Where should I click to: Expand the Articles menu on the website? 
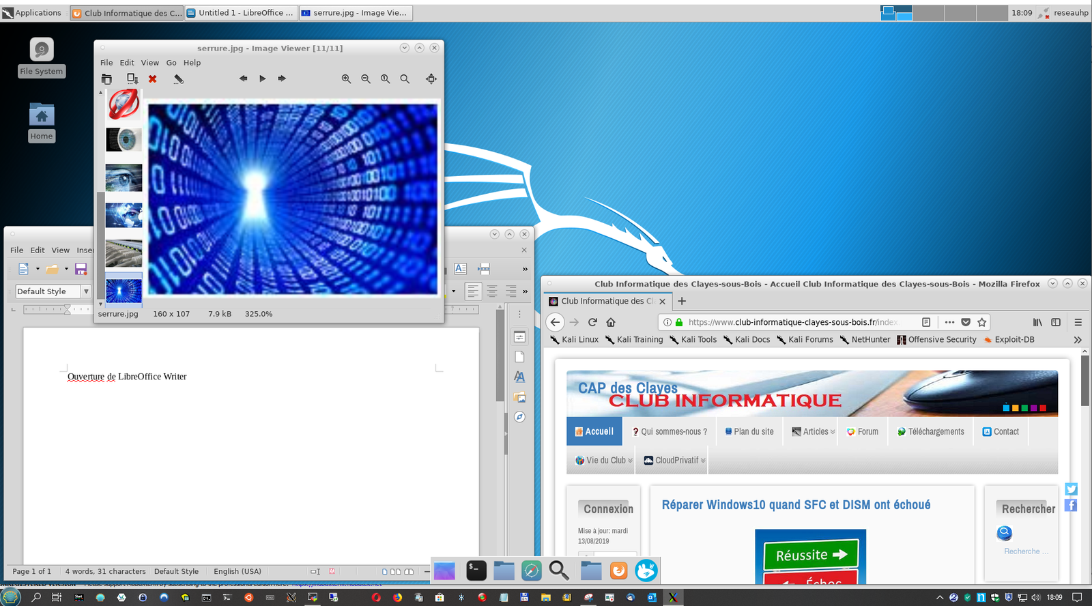[x=814, y=431]
